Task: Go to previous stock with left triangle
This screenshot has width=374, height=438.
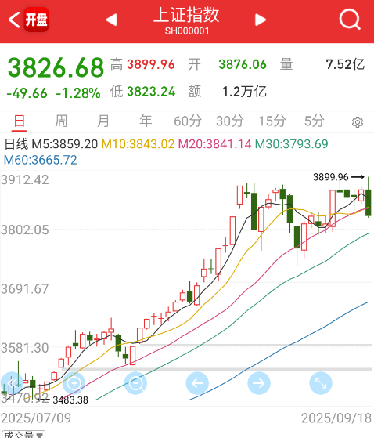Action: point(112,20)
